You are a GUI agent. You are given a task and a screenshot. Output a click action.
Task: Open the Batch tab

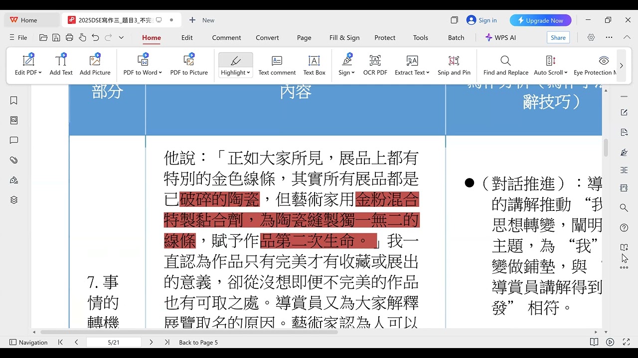pos(456,37)
